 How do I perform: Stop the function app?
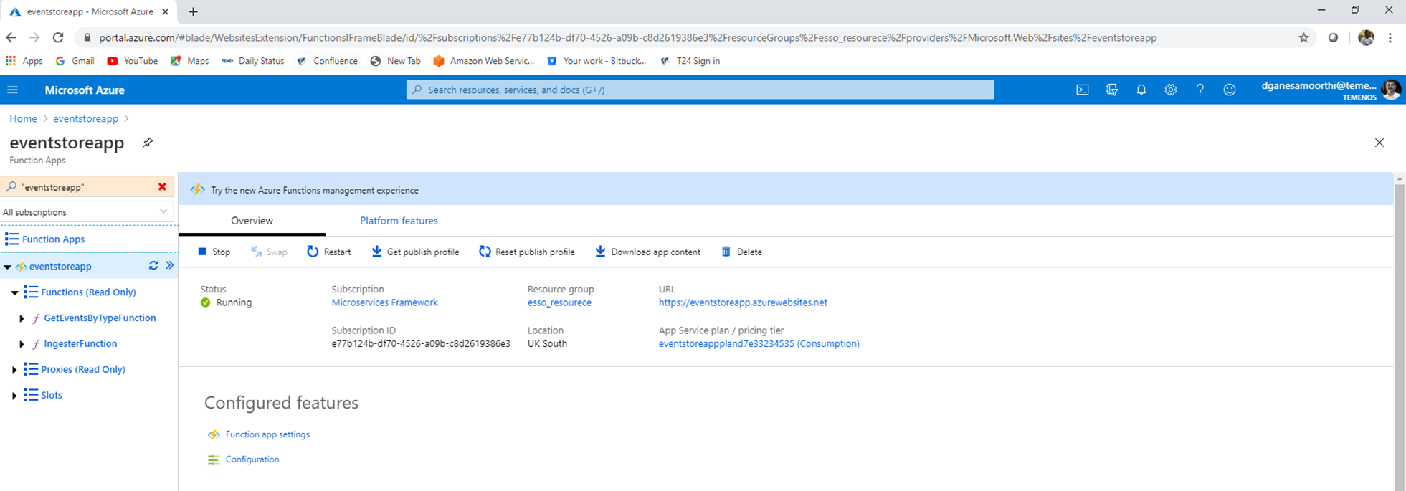pyautogui.click(x=214, y=252)
